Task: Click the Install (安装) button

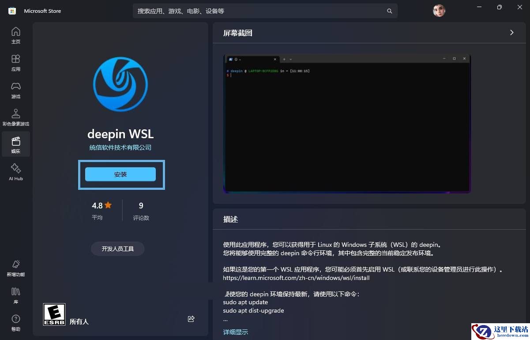Action: point(120,174)
